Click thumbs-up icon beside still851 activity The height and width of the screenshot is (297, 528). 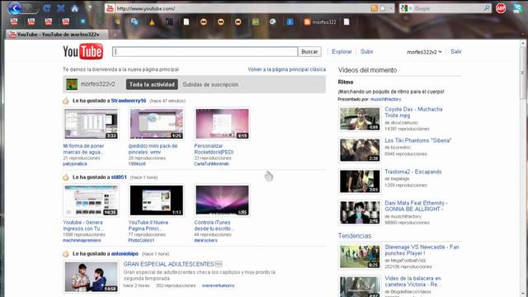click(66, 177)
